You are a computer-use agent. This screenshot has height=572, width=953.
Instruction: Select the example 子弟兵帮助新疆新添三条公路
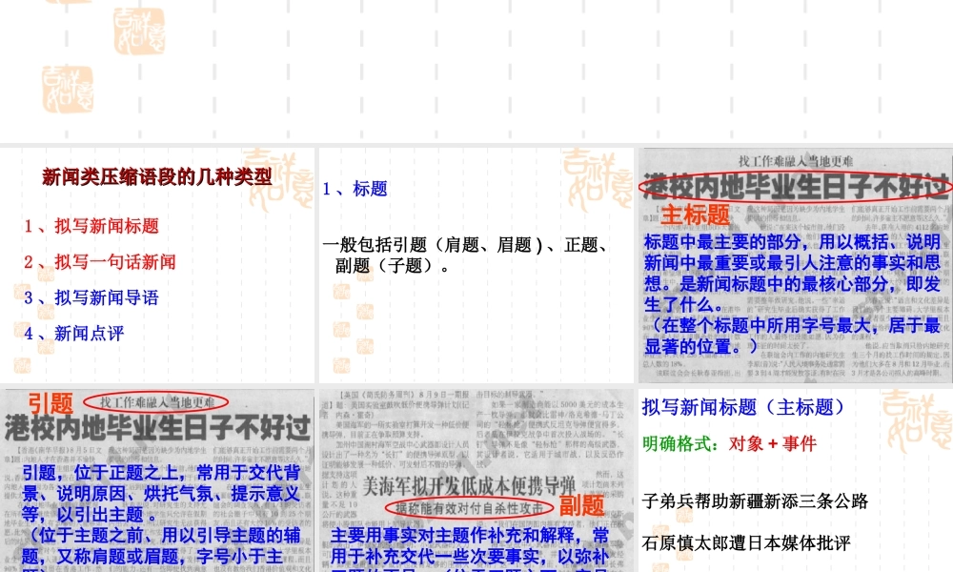coord(755,501)
